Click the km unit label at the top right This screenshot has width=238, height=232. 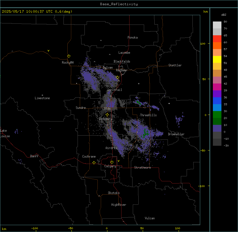click(206, 12)
